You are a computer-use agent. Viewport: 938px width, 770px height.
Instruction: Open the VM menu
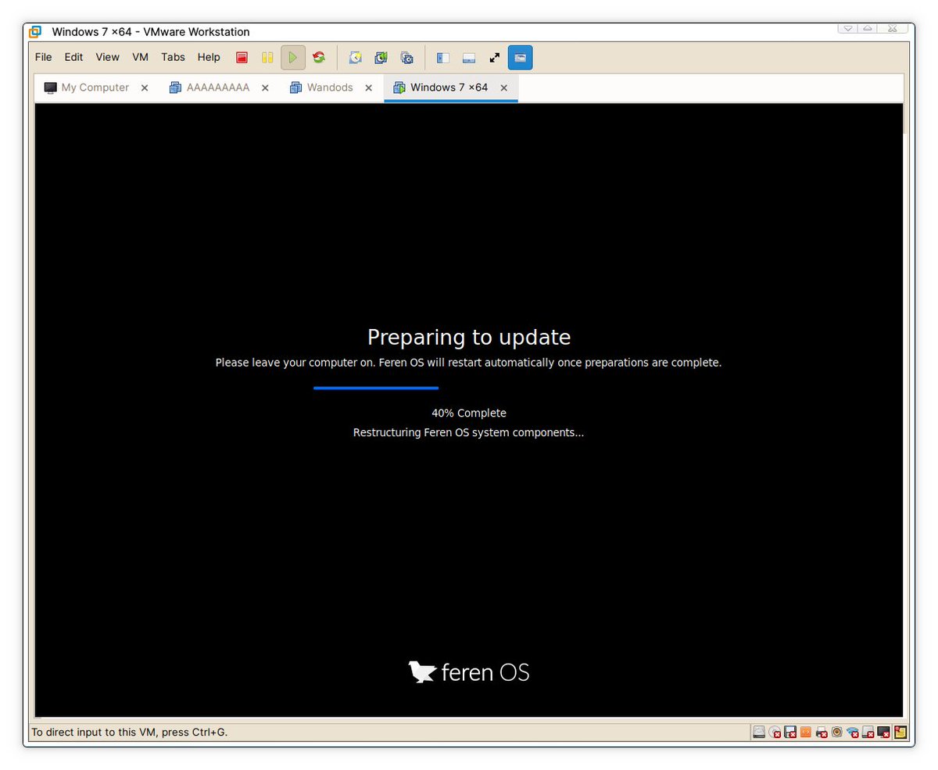tap(141, 57)
